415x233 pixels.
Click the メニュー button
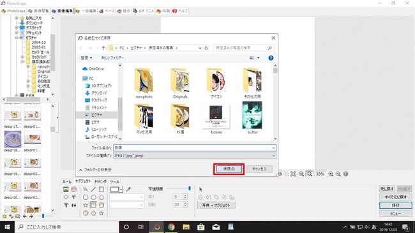coord(396,213)
